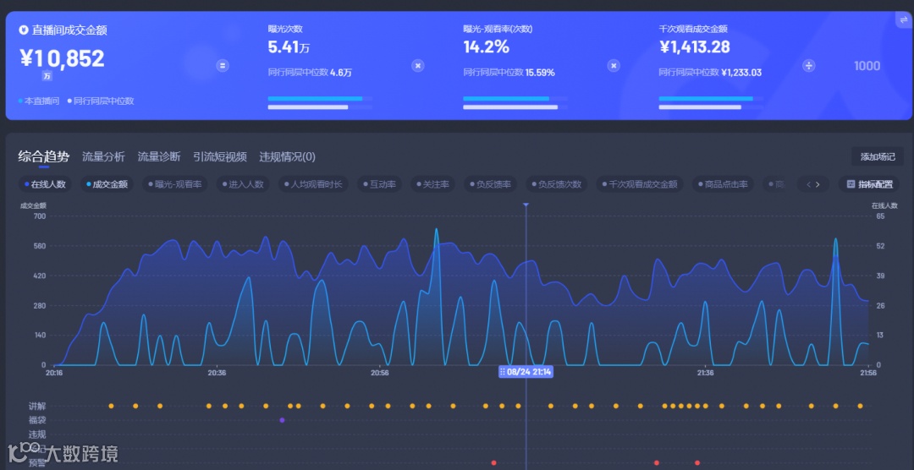This screenshot has height=470, width=914.
Task: Click the swap icon in the banner's top-right corner
Action: pyautogui.click(x=905, y=19)
